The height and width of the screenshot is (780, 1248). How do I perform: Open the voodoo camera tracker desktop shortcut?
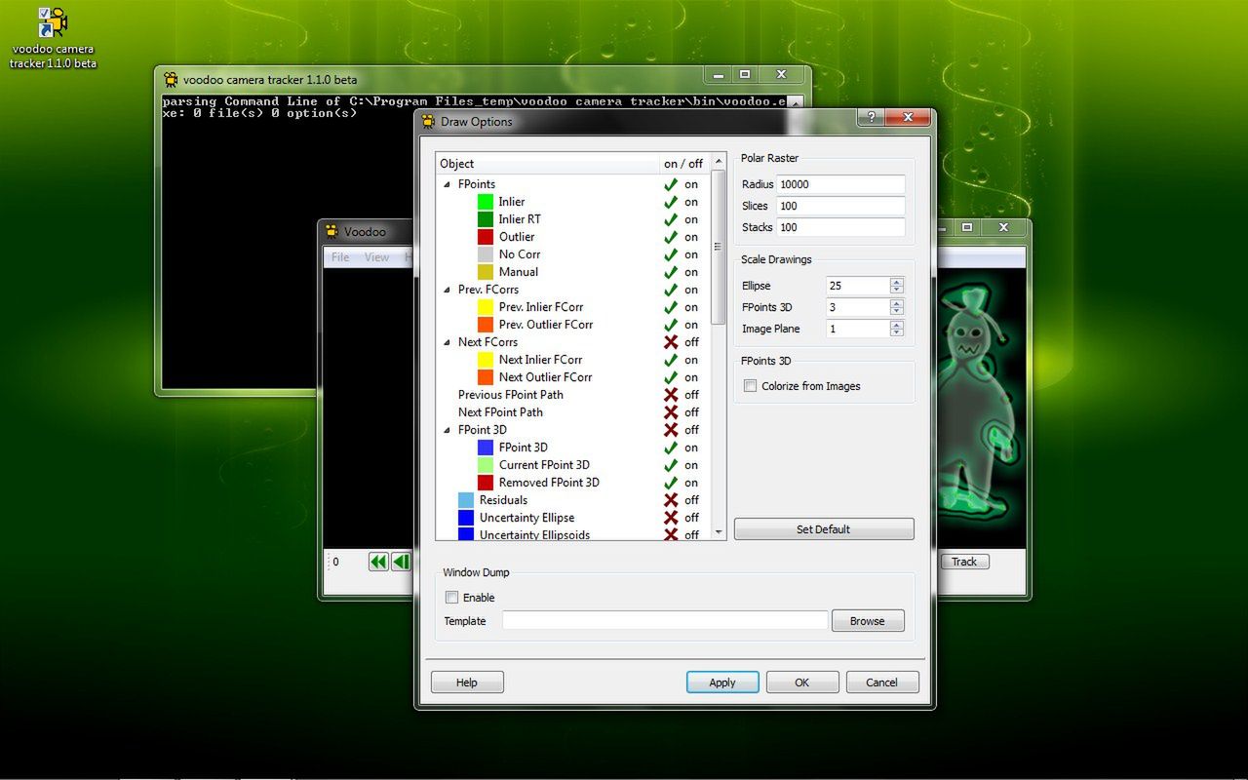(53, 38)
